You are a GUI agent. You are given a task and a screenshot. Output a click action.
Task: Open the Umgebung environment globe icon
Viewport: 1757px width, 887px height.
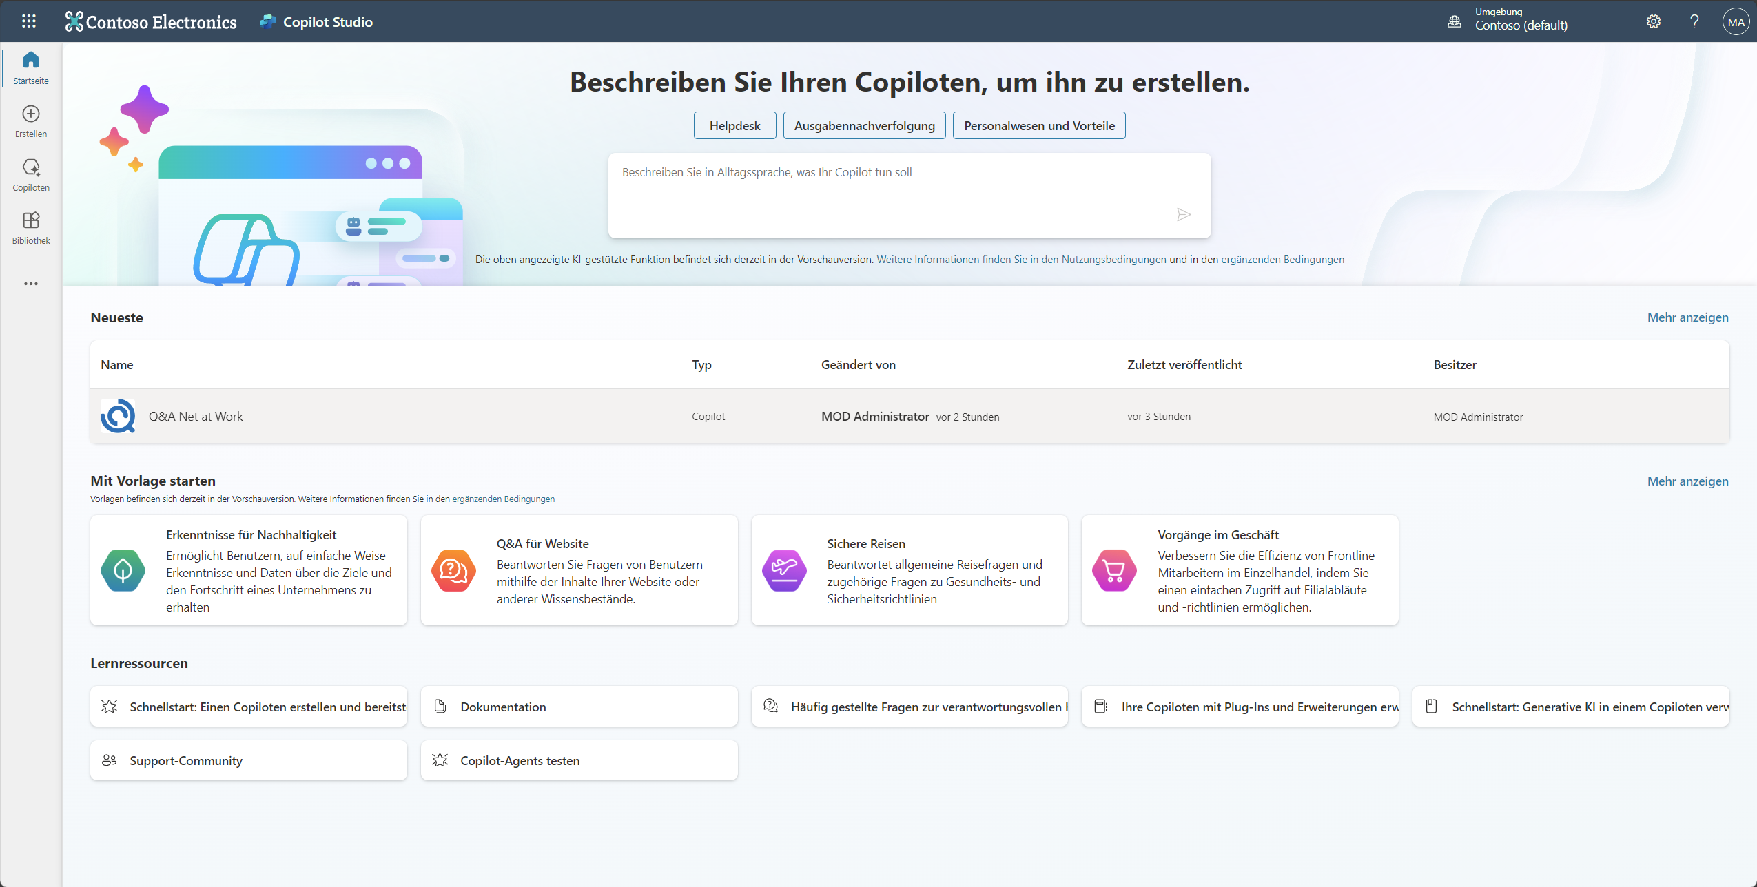tap(1454, 21)
